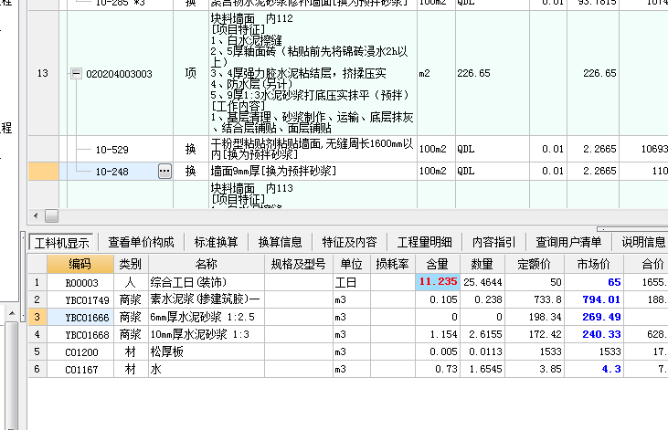
Task: Click 6mm厚水泥砂浆 1:2.5 name cell
Action: [x=207, y=317]
